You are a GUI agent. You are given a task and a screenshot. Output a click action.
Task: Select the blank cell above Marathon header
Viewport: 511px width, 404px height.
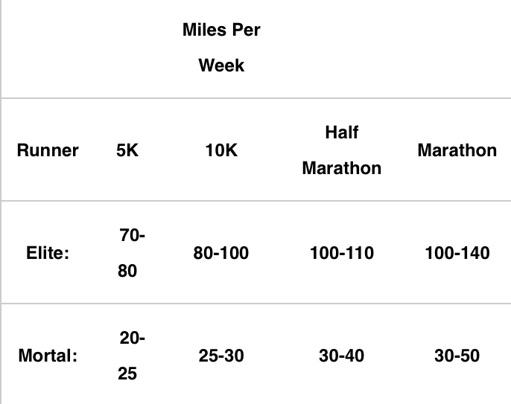click(457, 48)
